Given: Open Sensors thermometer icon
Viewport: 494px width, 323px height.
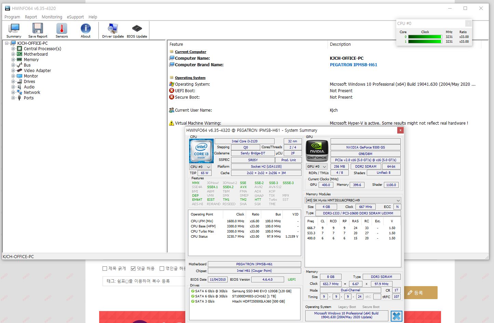Looking at the screenshot, I should [x=62, y=30].
